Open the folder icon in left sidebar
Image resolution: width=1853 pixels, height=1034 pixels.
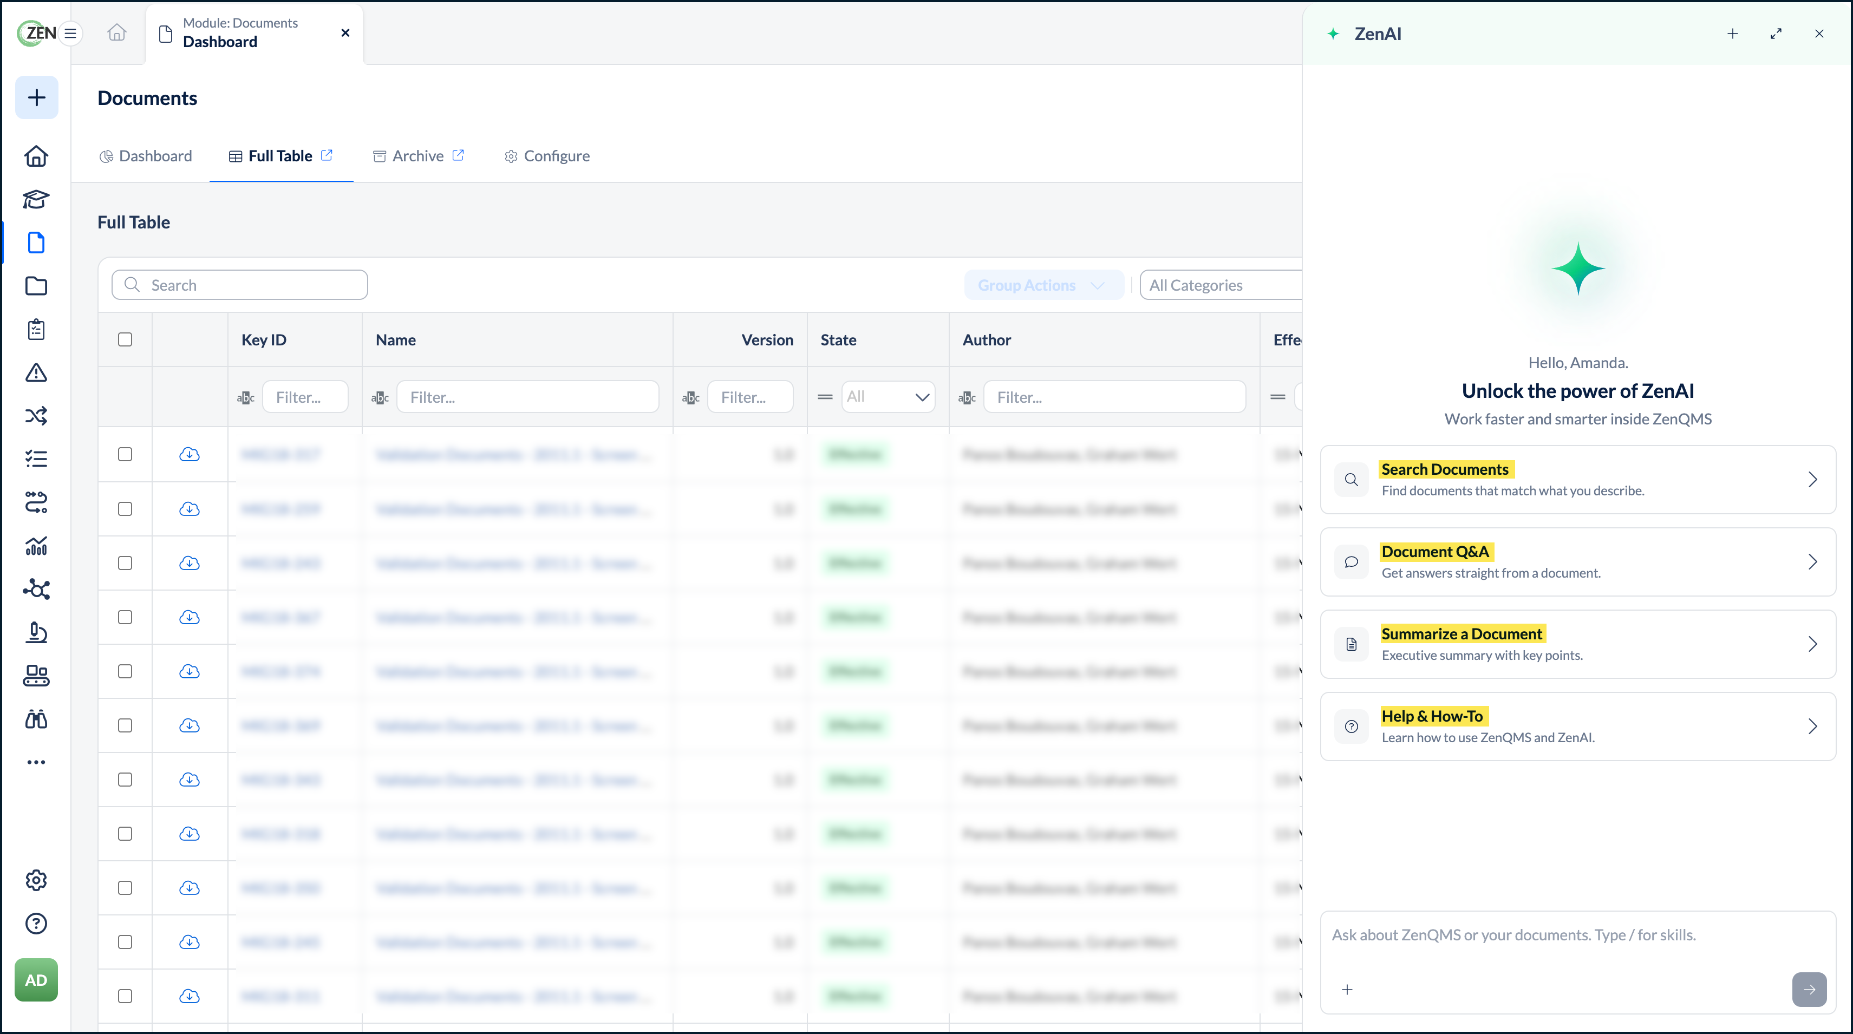(x=36, y=286)
